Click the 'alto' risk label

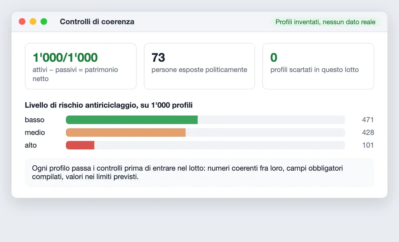(31, 145)
